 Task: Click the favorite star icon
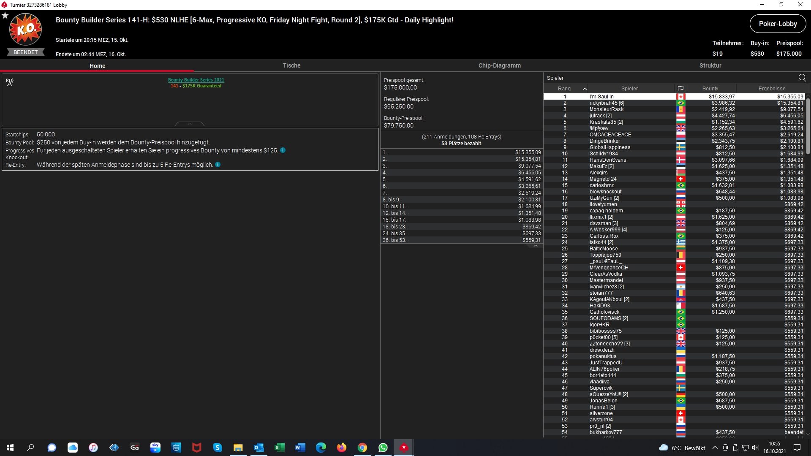tap(5, 16)
